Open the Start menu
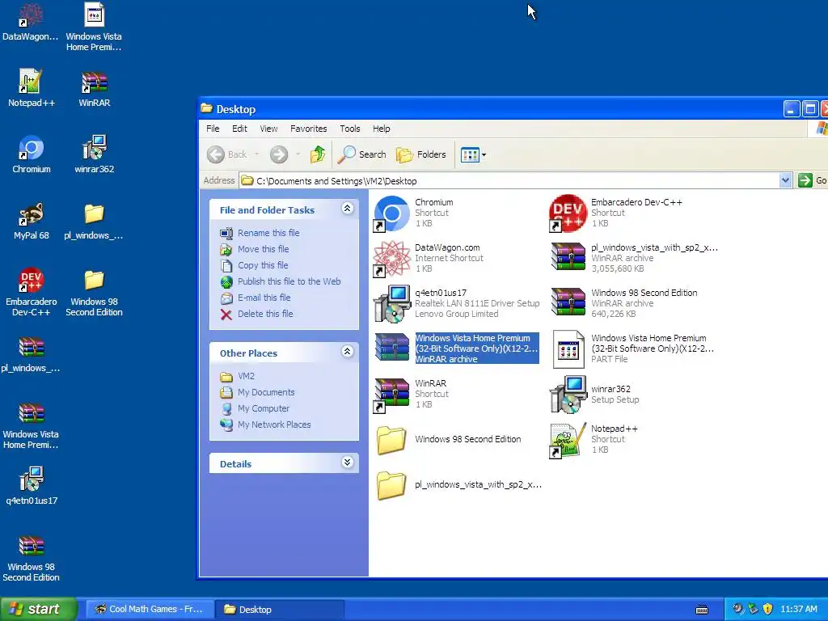This screenshot has height=621, width=828. 38,609
